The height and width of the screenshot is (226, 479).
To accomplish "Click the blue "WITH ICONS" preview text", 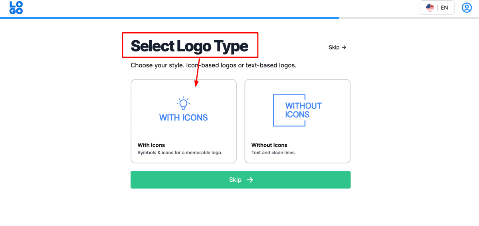I will (183, 118).
